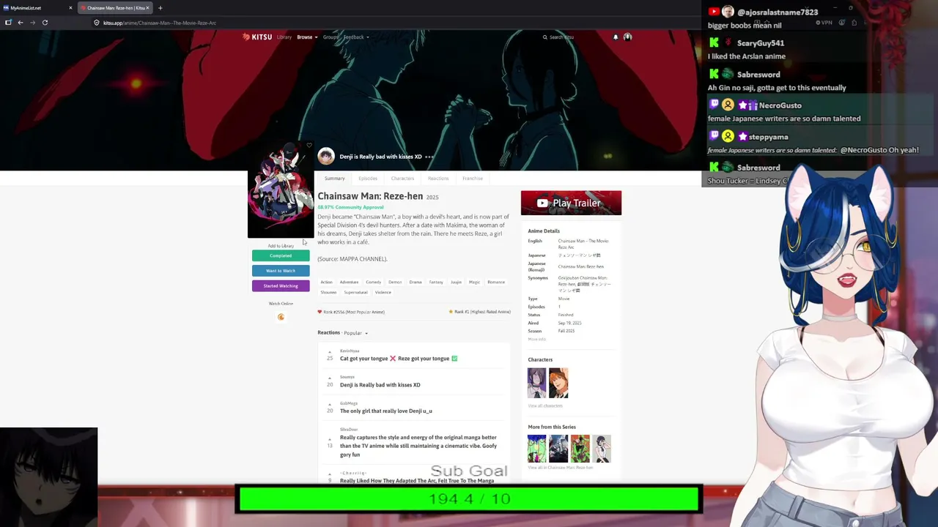Click the browser back arrow
This screenshot has width=938, height=527.
pyautogui.click(x=21, y=23)
